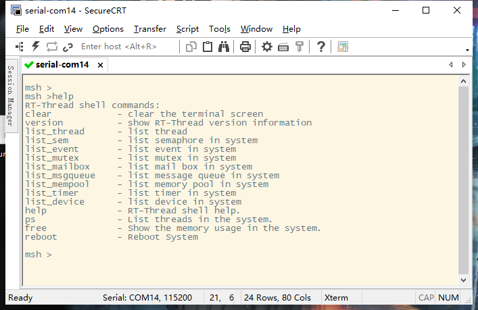
Task: Click the 'free' command text
Action: (36, 228)
